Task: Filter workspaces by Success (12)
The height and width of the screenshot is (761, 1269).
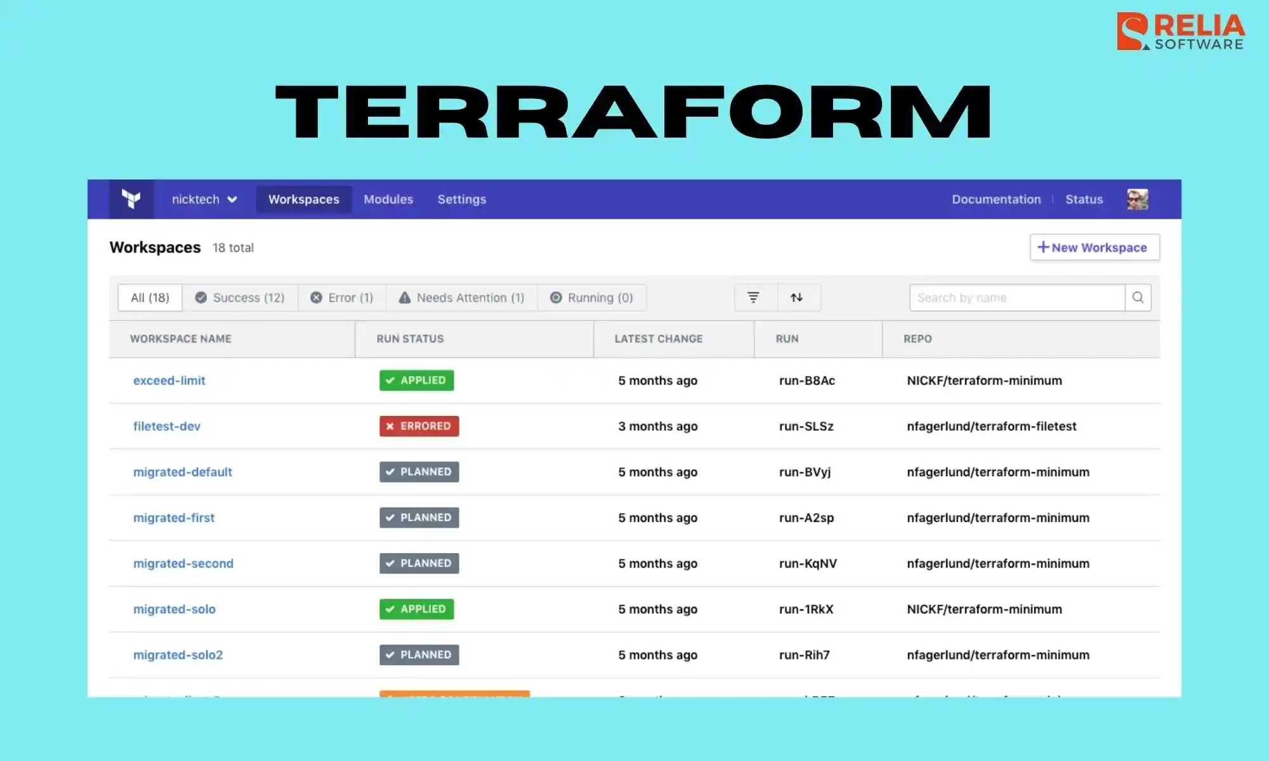Action: click(240, 297)
